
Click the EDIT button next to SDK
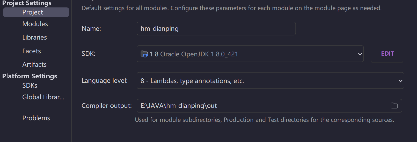pos(387,54)
